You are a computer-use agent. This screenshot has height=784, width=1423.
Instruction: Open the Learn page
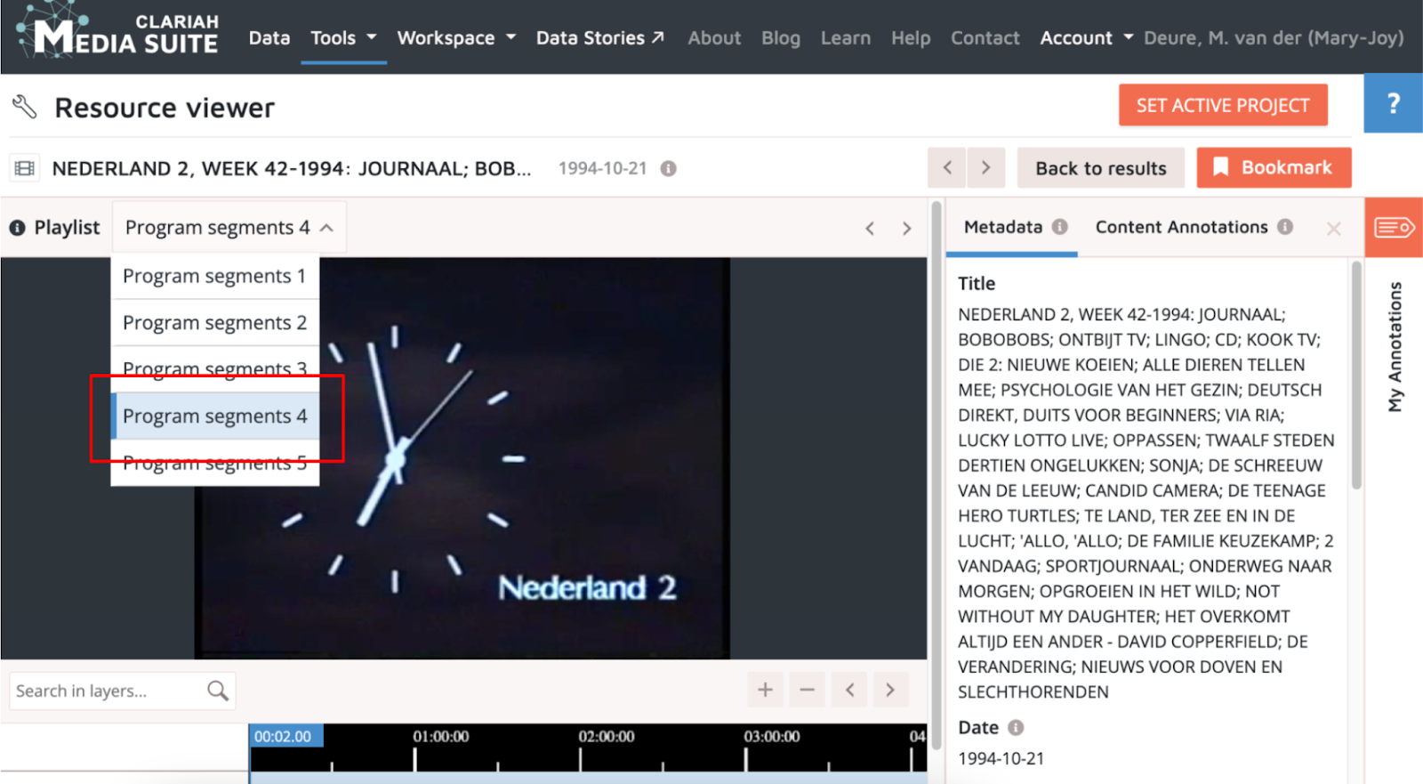(x=846, y=37)
